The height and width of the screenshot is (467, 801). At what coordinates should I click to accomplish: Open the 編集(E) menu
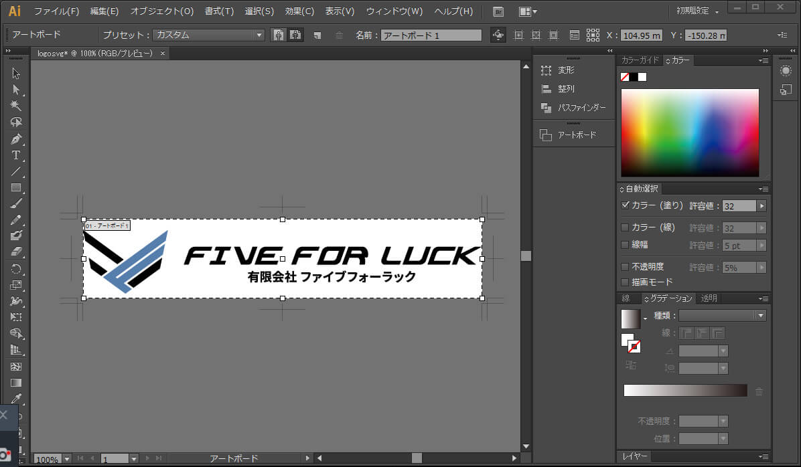[x=104, y=11]
